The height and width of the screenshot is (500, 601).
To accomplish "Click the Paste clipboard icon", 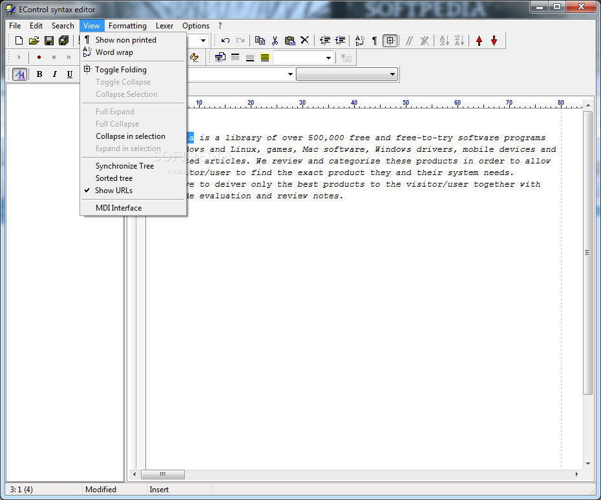I will click(290, 40).
